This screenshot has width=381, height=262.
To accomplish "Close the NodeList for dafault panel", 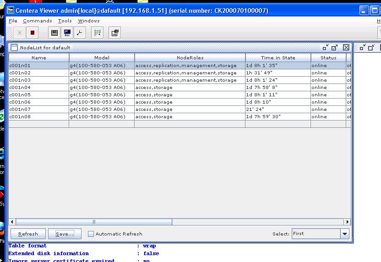I will click(346, 47).
